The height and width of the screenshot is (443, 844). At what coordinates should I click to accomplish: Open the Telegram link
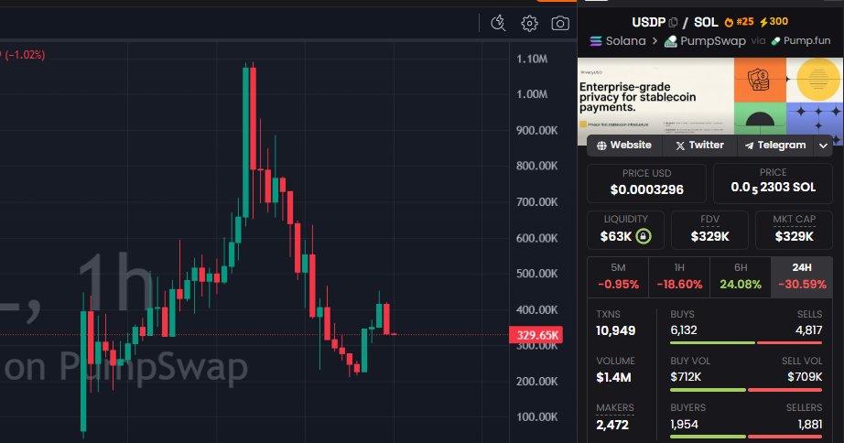pyautogui.click(x=774, y=146)
